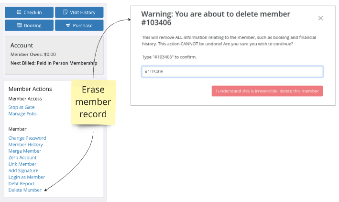The image size is (339, 202).
Task: Click the Erase member record sticky note
Action: (x=93, y=102)
